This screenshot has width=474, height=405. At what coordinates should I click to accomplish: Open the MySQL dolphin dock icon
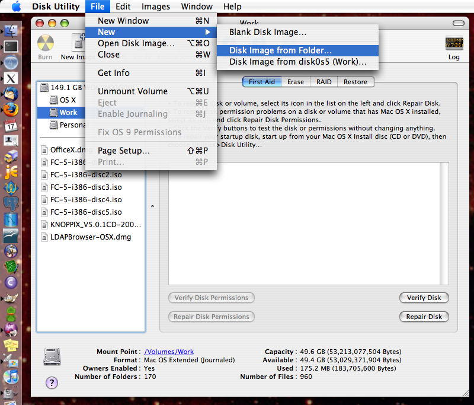coord(11,219)
